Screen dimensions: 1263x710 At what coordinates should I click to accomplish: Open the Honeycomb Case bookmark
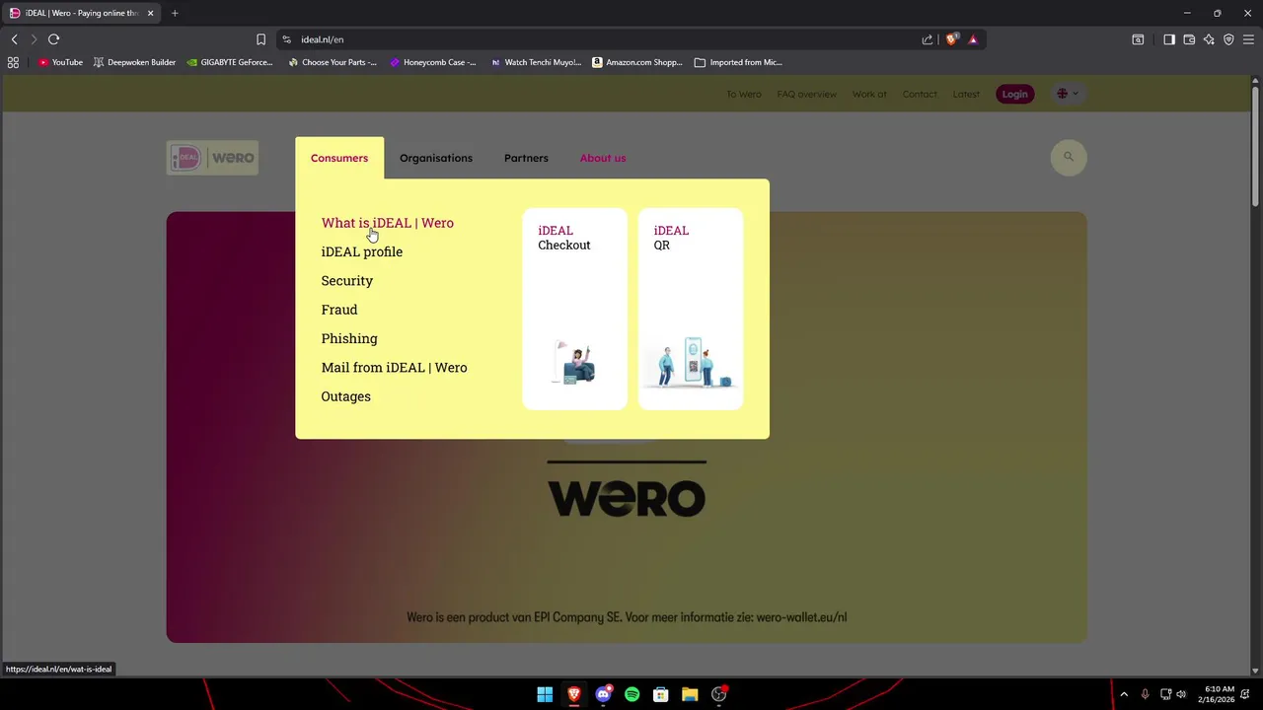pos(432,62)
